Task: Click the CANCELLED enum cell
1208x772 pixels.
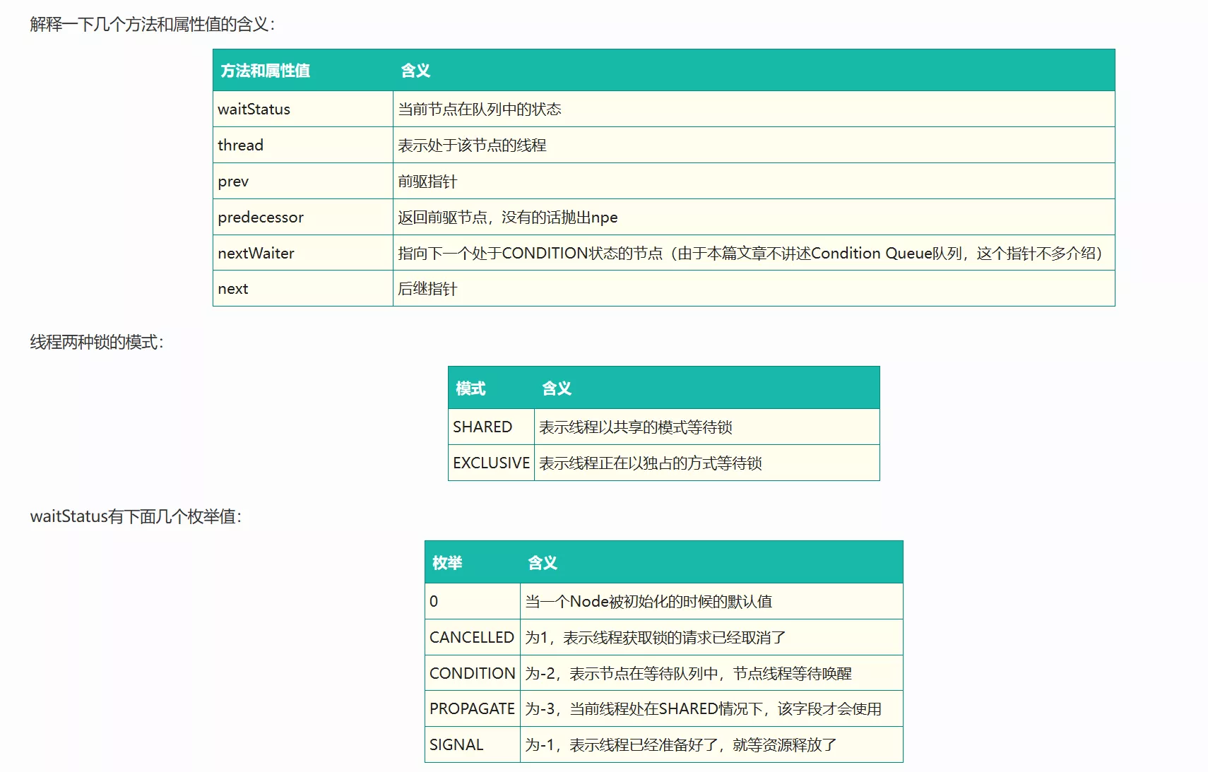Action: click(x=471, y=638)
